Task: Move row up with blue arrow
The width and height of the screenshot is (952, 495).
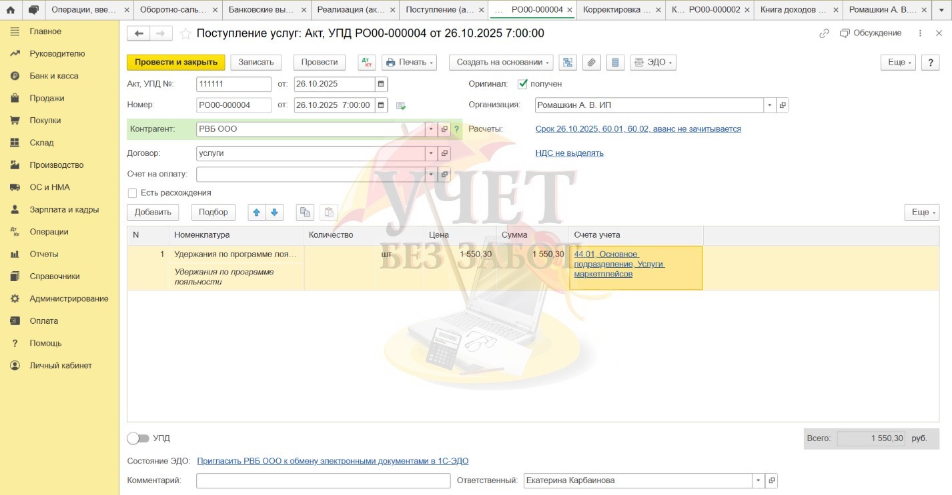Action: coord(256,213)
